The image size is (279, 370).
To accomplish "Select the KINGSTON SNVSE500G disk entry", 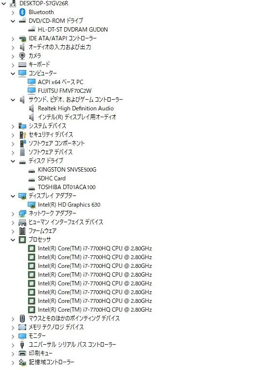I will pyautogui.click(x=67, y=170).
